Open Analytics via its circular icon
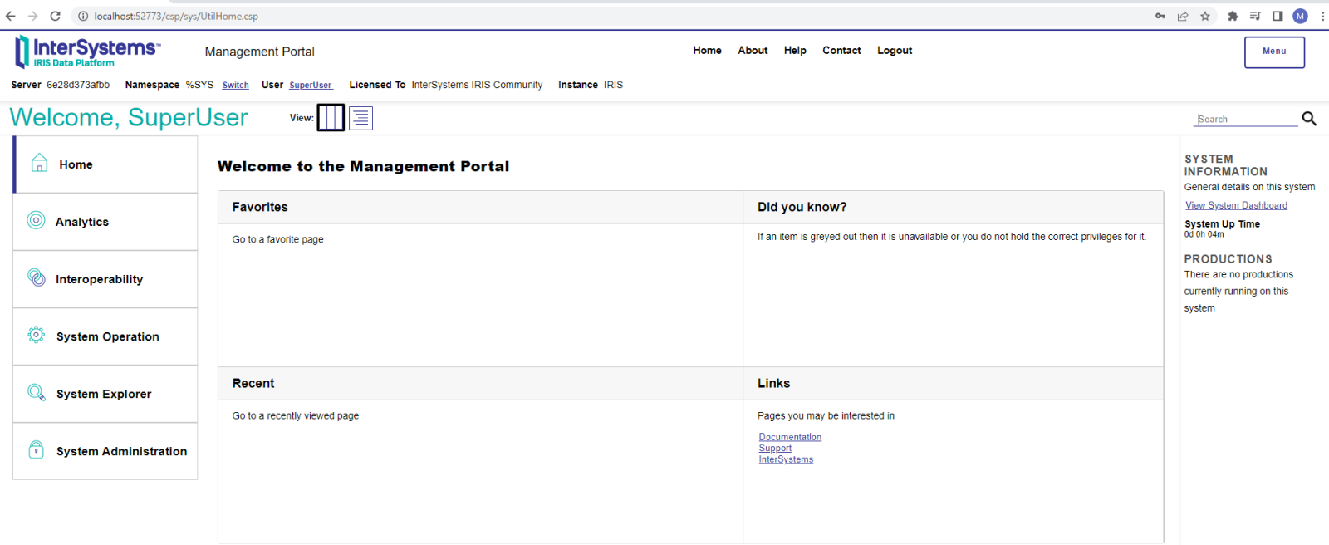Image resolution: width=1329 pixels, height=545 pixels. (36, 220)
